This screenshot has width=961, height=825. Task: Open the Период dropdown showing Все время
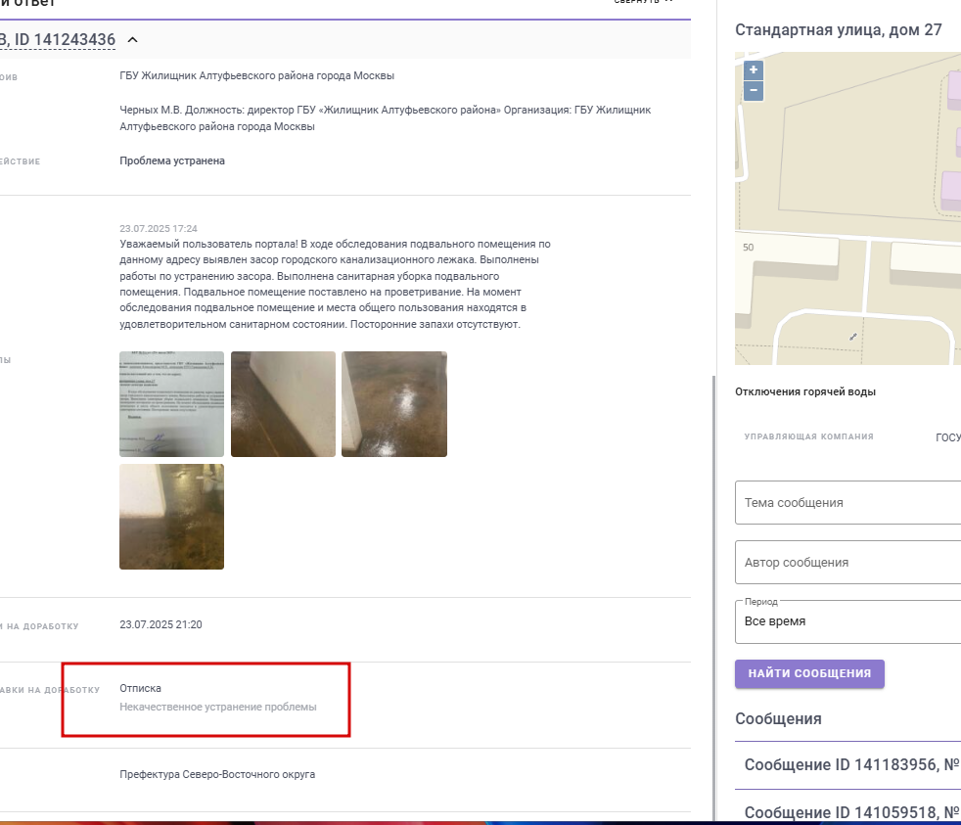click(x=848, y=621)
